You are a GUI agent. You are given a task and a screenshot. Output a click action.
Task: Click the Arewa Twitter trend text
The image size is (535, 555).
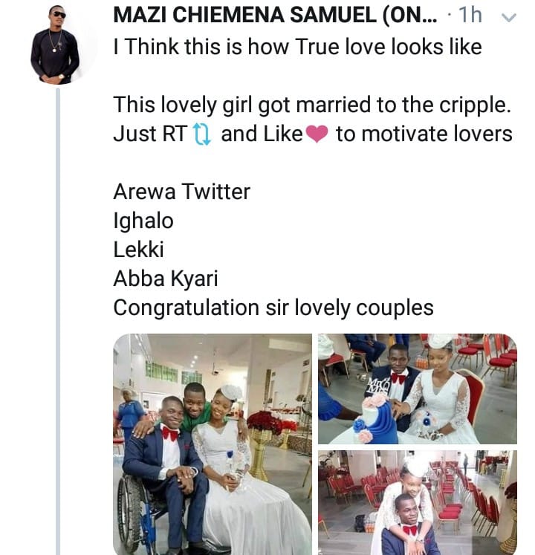[x=181, y=192]
